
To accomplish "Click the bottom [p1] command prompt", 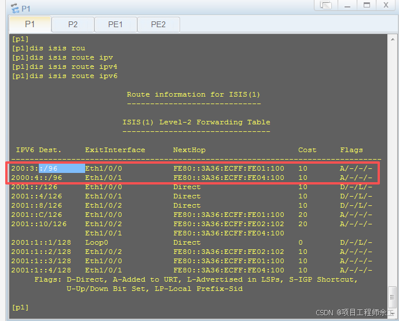I will pyautogui.click(x=20, y=307).
